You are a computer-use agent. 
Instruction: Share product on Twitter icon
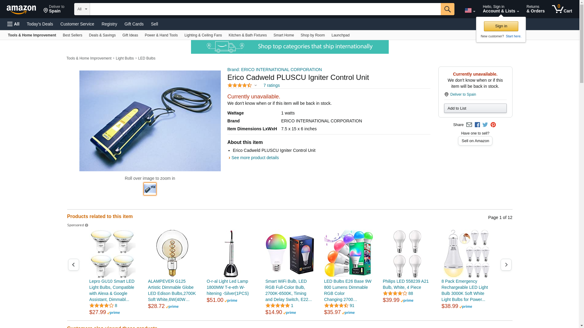(485, 125)
